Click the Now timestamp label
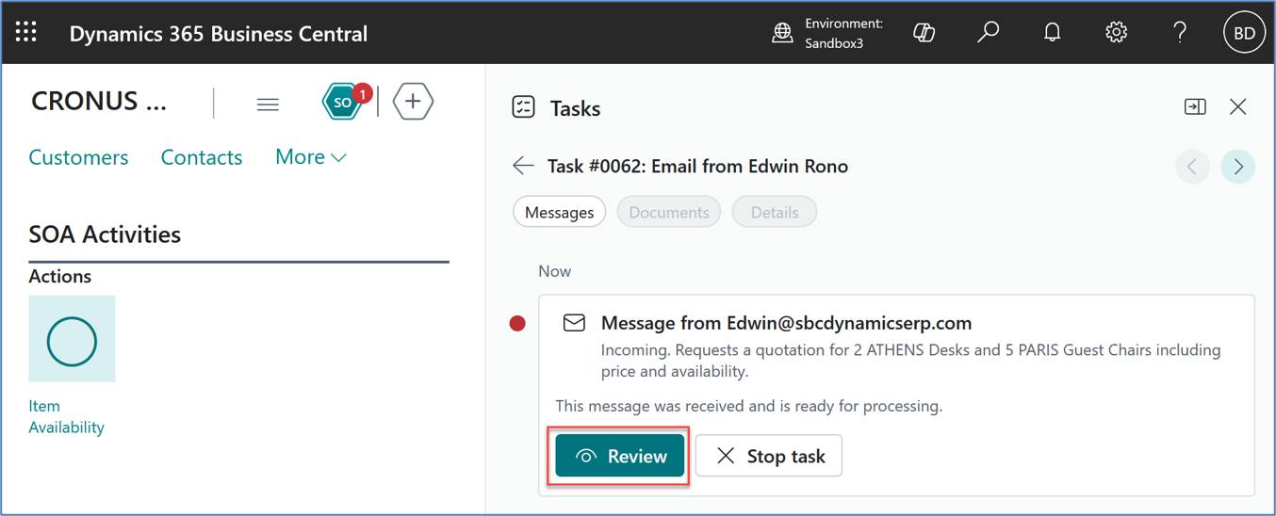Viewport: 1276px width, 516px height. [554, 271]
